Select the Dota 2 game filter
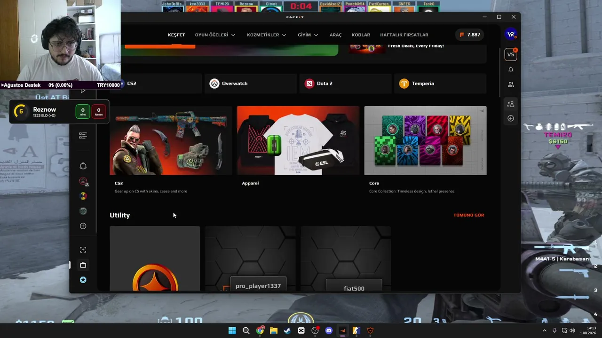The height and width of the screenshot is (338, 602). 345,84
